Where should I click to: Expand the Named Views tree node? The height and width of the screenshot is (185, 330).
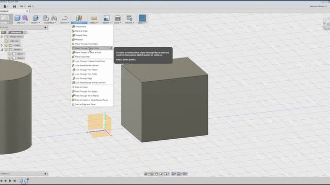(2, 36)
